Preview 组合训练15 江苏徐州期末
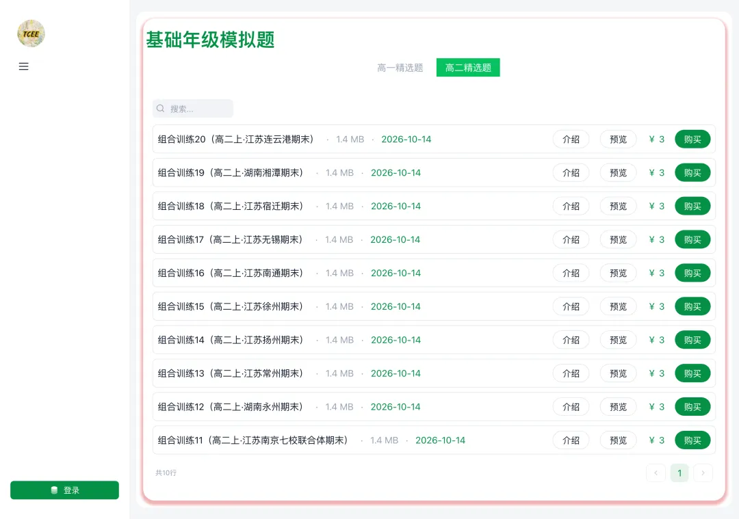Screen dimensions: 739x519 click(618, 306)
